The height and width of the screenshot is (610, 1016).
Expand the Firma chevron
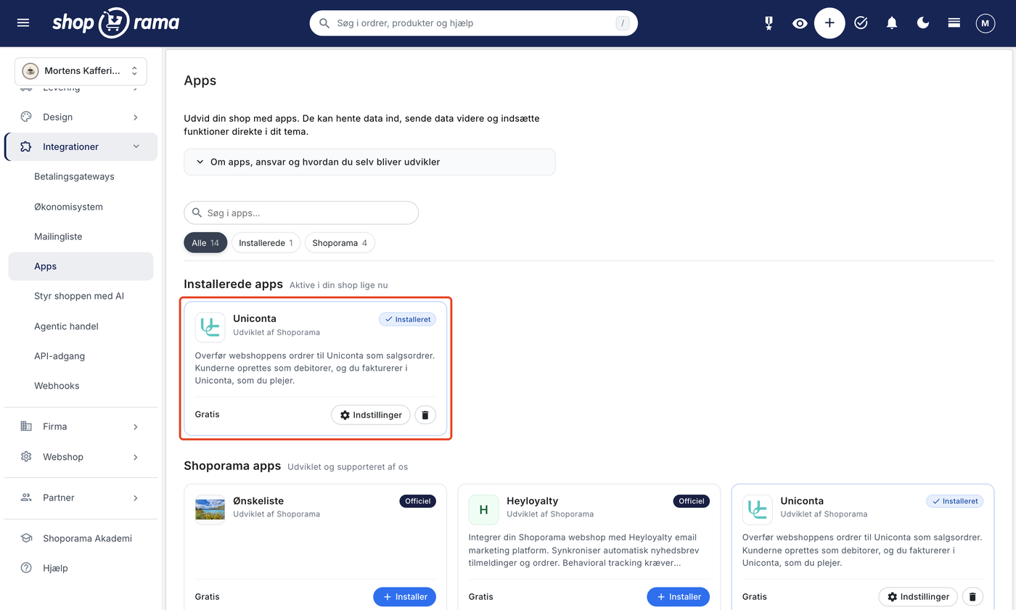point(136,427)
